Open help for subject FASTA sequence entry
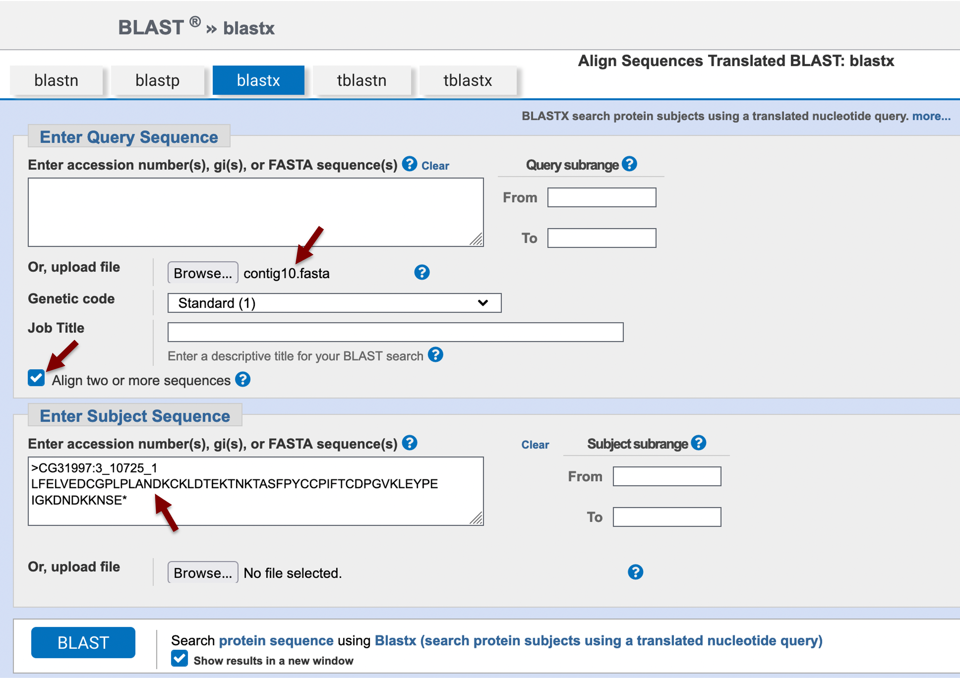This screenshot has width=960, height=678. 409,443
